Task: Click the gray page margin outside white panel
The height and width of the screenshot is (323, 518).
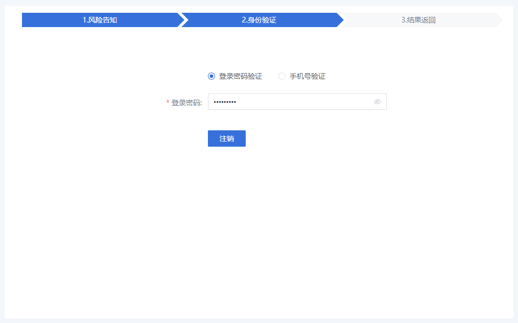Action: [x=2, y=153]
